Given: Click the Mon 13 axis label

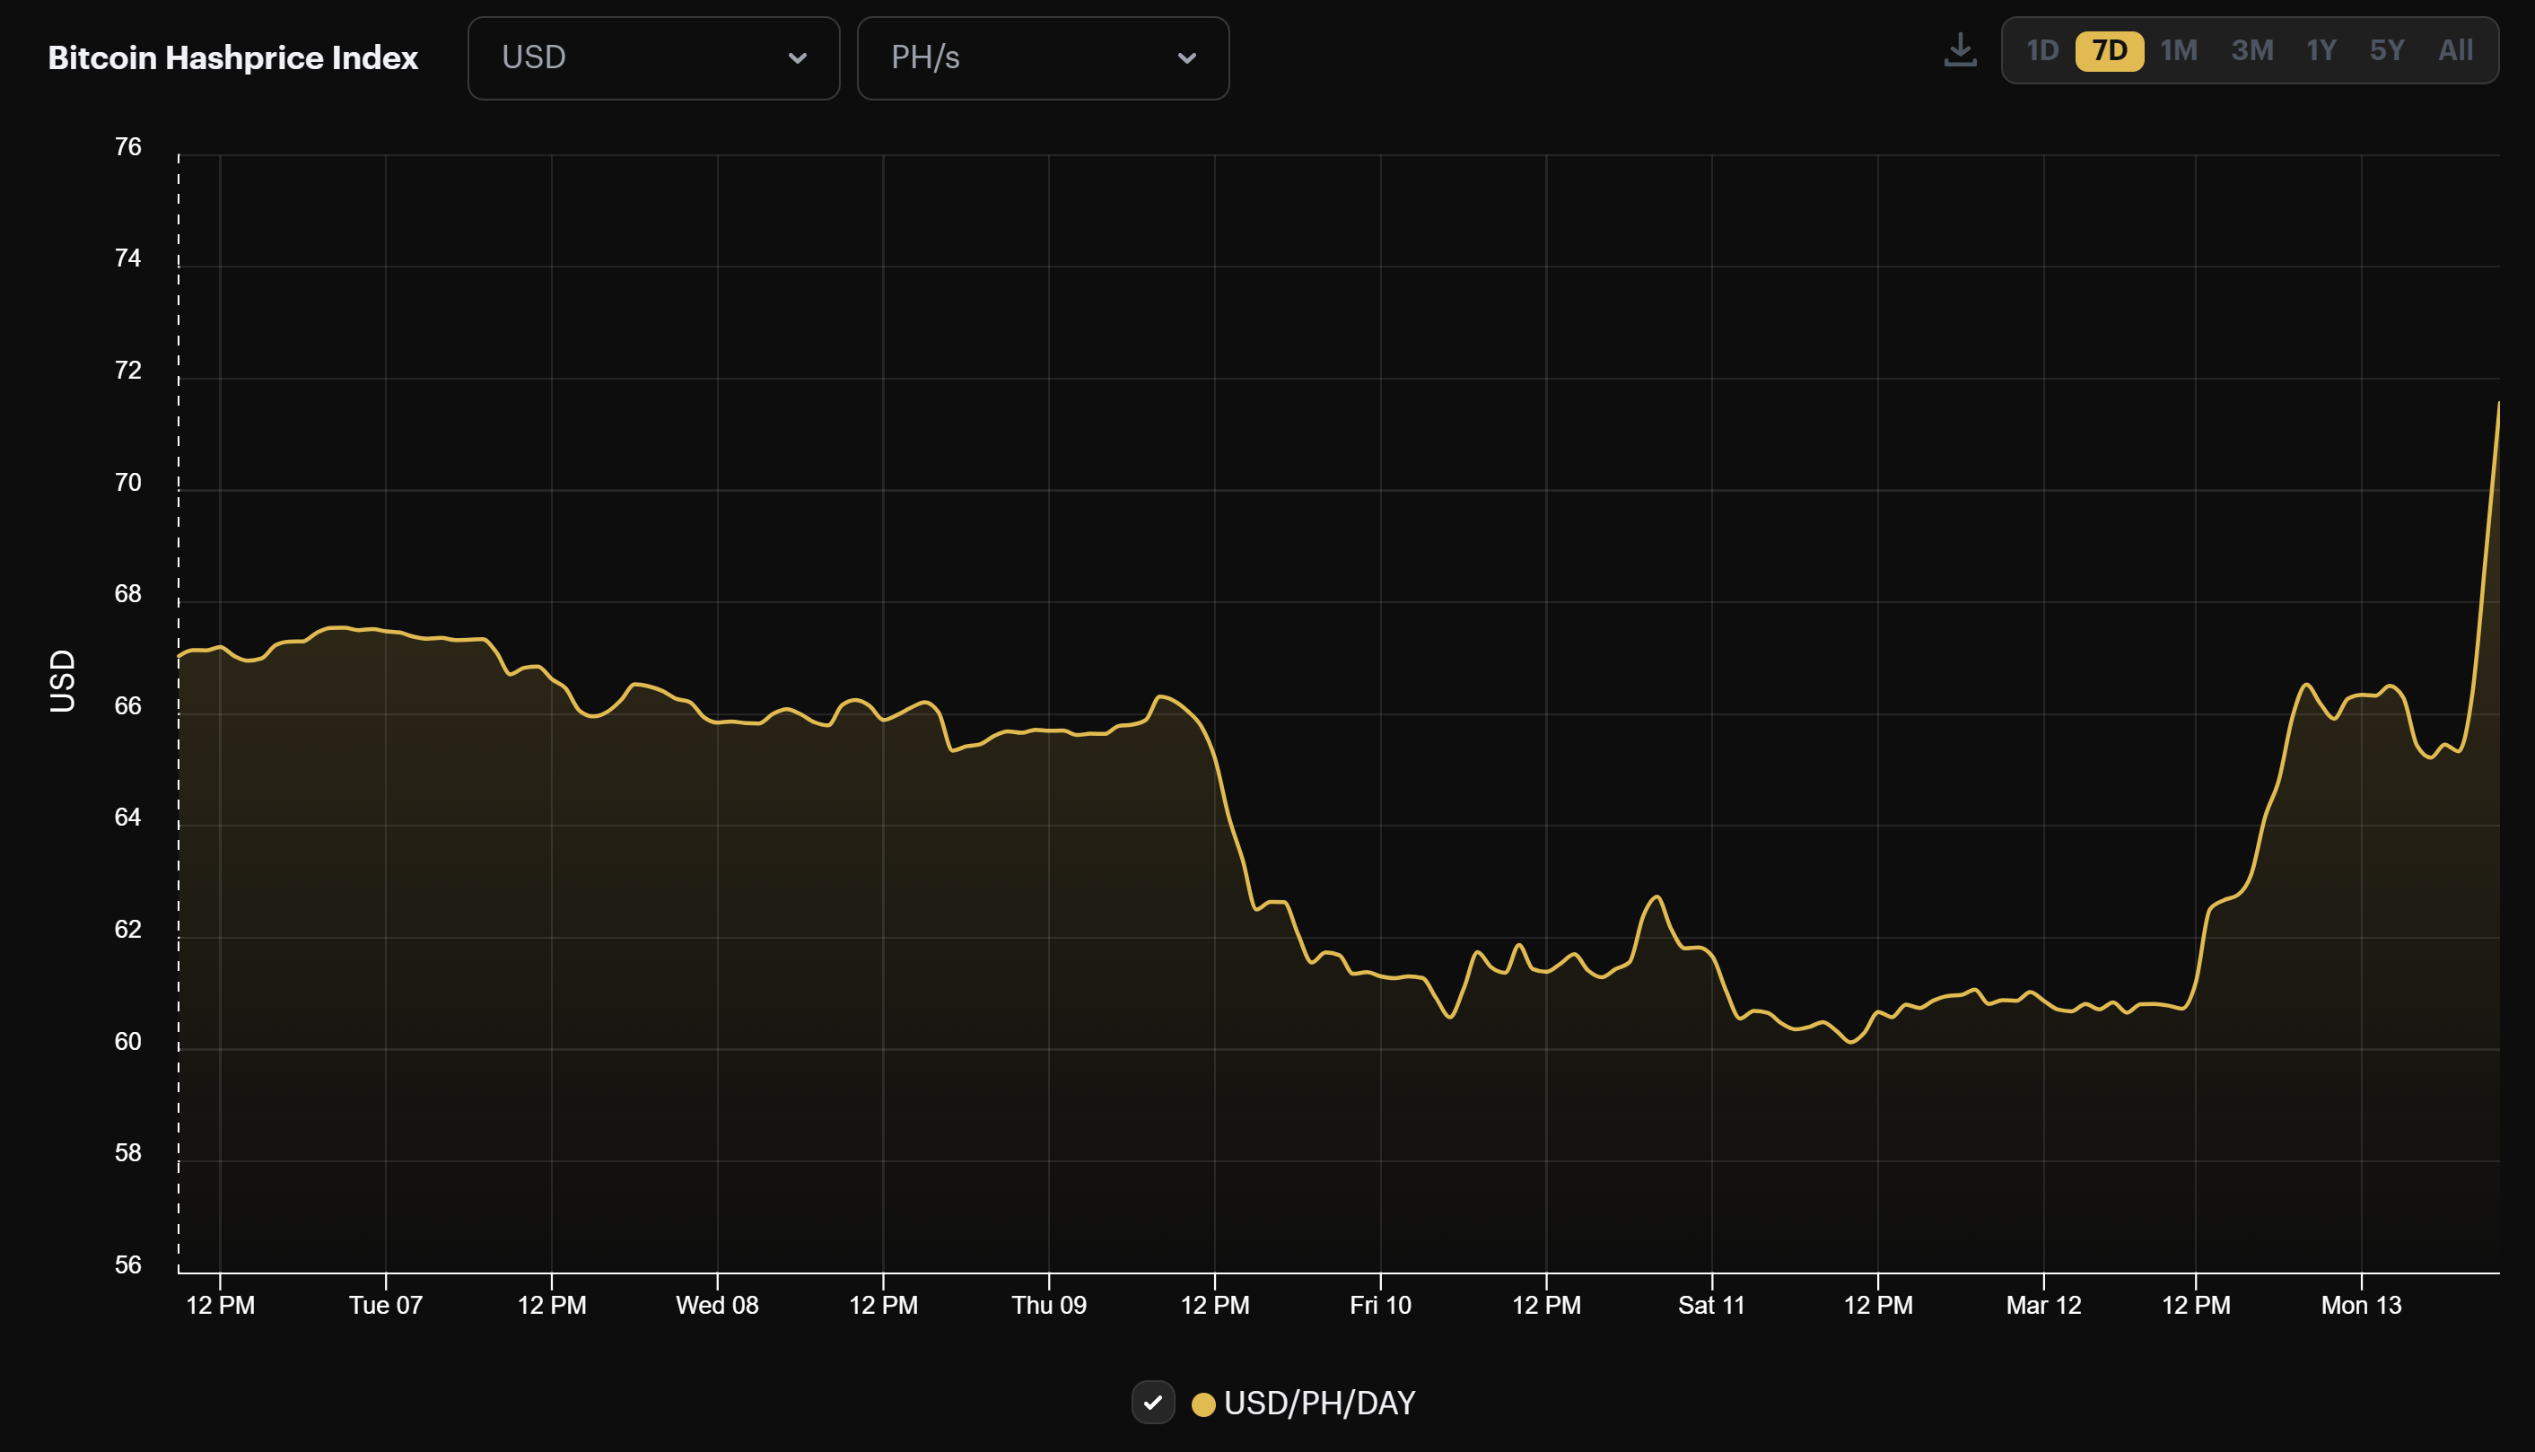Looking at the screenshot, I should (x=2361, y=1306).
